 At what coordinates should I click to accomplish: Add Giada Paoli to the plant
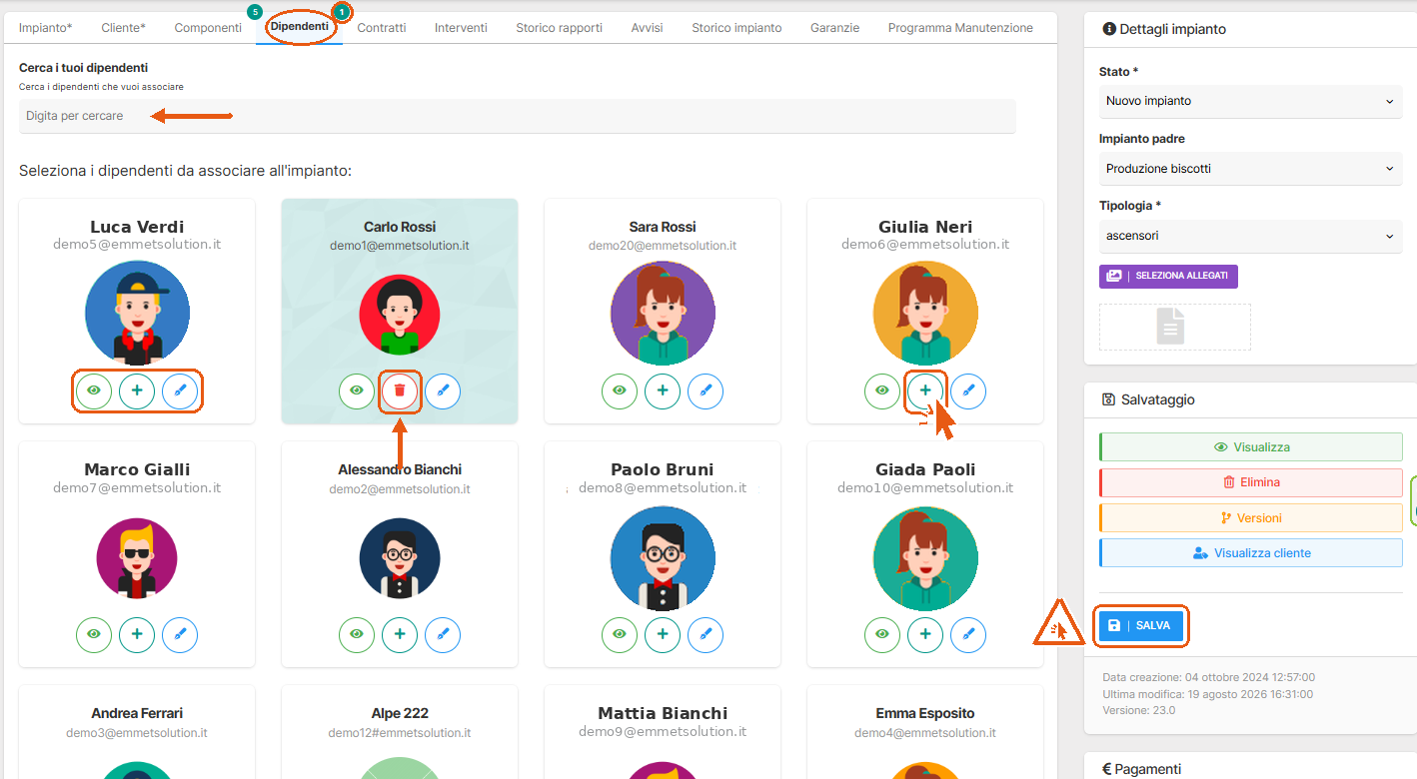925,634
